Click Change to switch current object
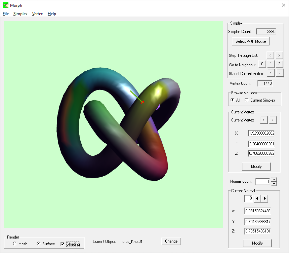This screenshot has height=253, width=289. pyautogui.click(x=171, y=241)
